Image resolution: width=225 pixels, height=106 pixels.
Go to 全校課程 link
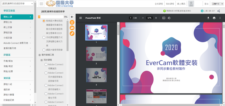(x=159, y=4)
